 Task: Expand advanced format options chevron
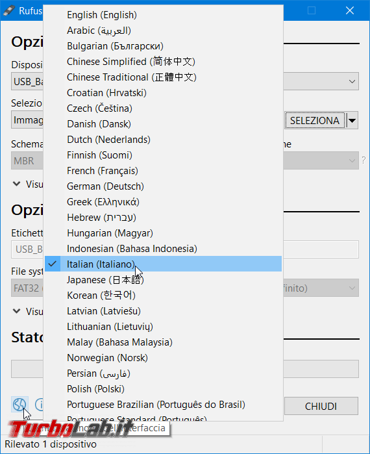click(x=17, y=311)
